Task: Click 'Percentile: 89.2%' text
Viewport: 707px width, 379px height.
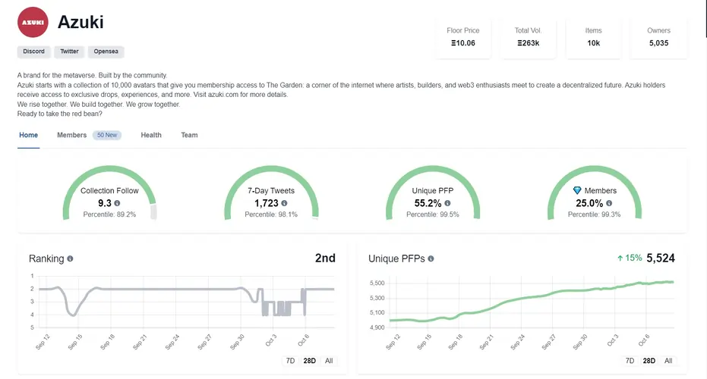Action: [109, 215]
